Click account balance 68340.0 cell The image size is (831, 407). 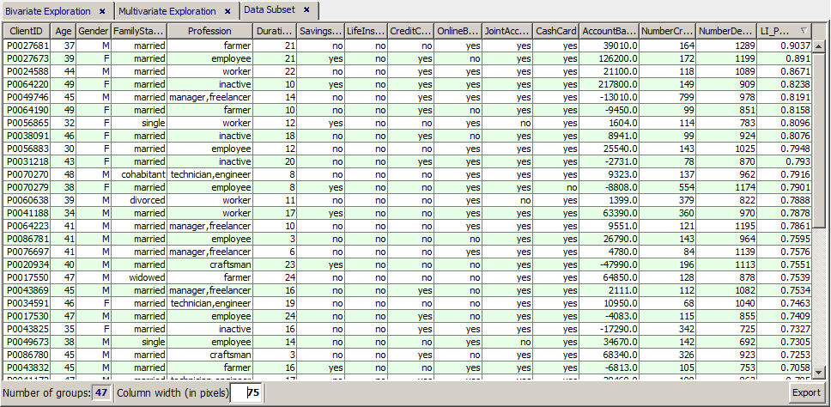pyautogui.click(x=609, y=355)
